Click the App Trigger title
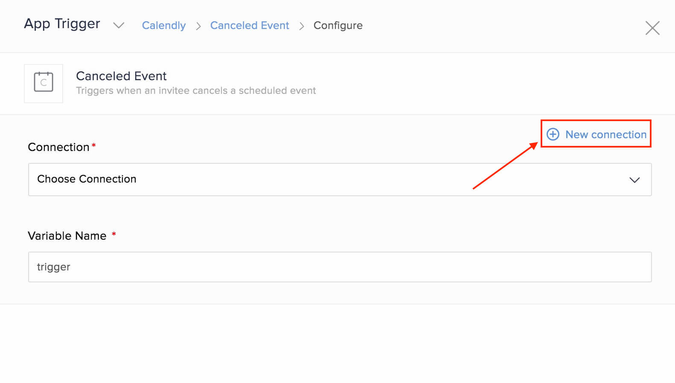This screenshot has width=675, height=383. pyautogui.click(x=62, y=24)
